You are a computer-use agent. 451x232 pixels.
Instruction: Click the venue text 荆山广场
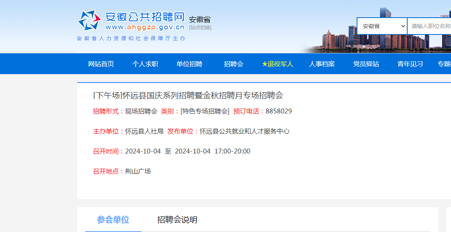(x=138, y=171)
